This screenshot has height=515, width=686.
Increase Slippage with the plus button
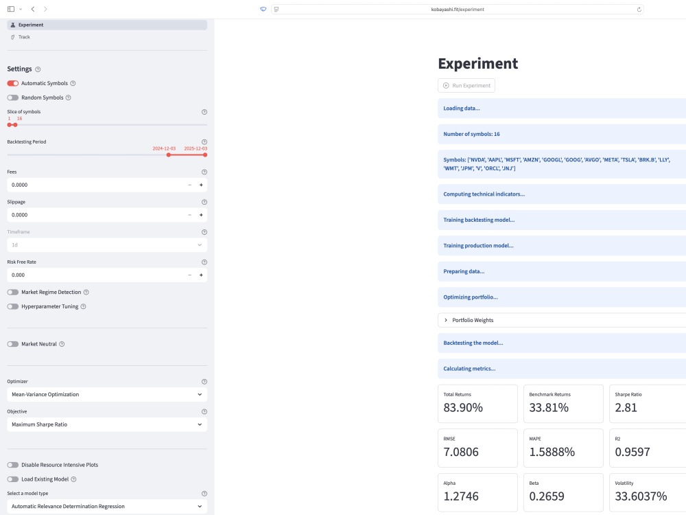[201, 215]
